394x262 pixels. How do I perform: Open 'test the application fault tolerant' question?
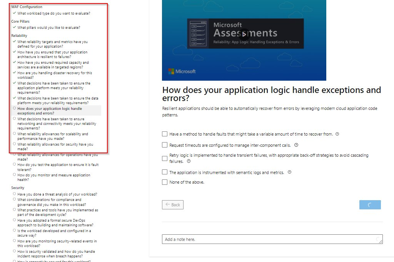click(58, 167)
